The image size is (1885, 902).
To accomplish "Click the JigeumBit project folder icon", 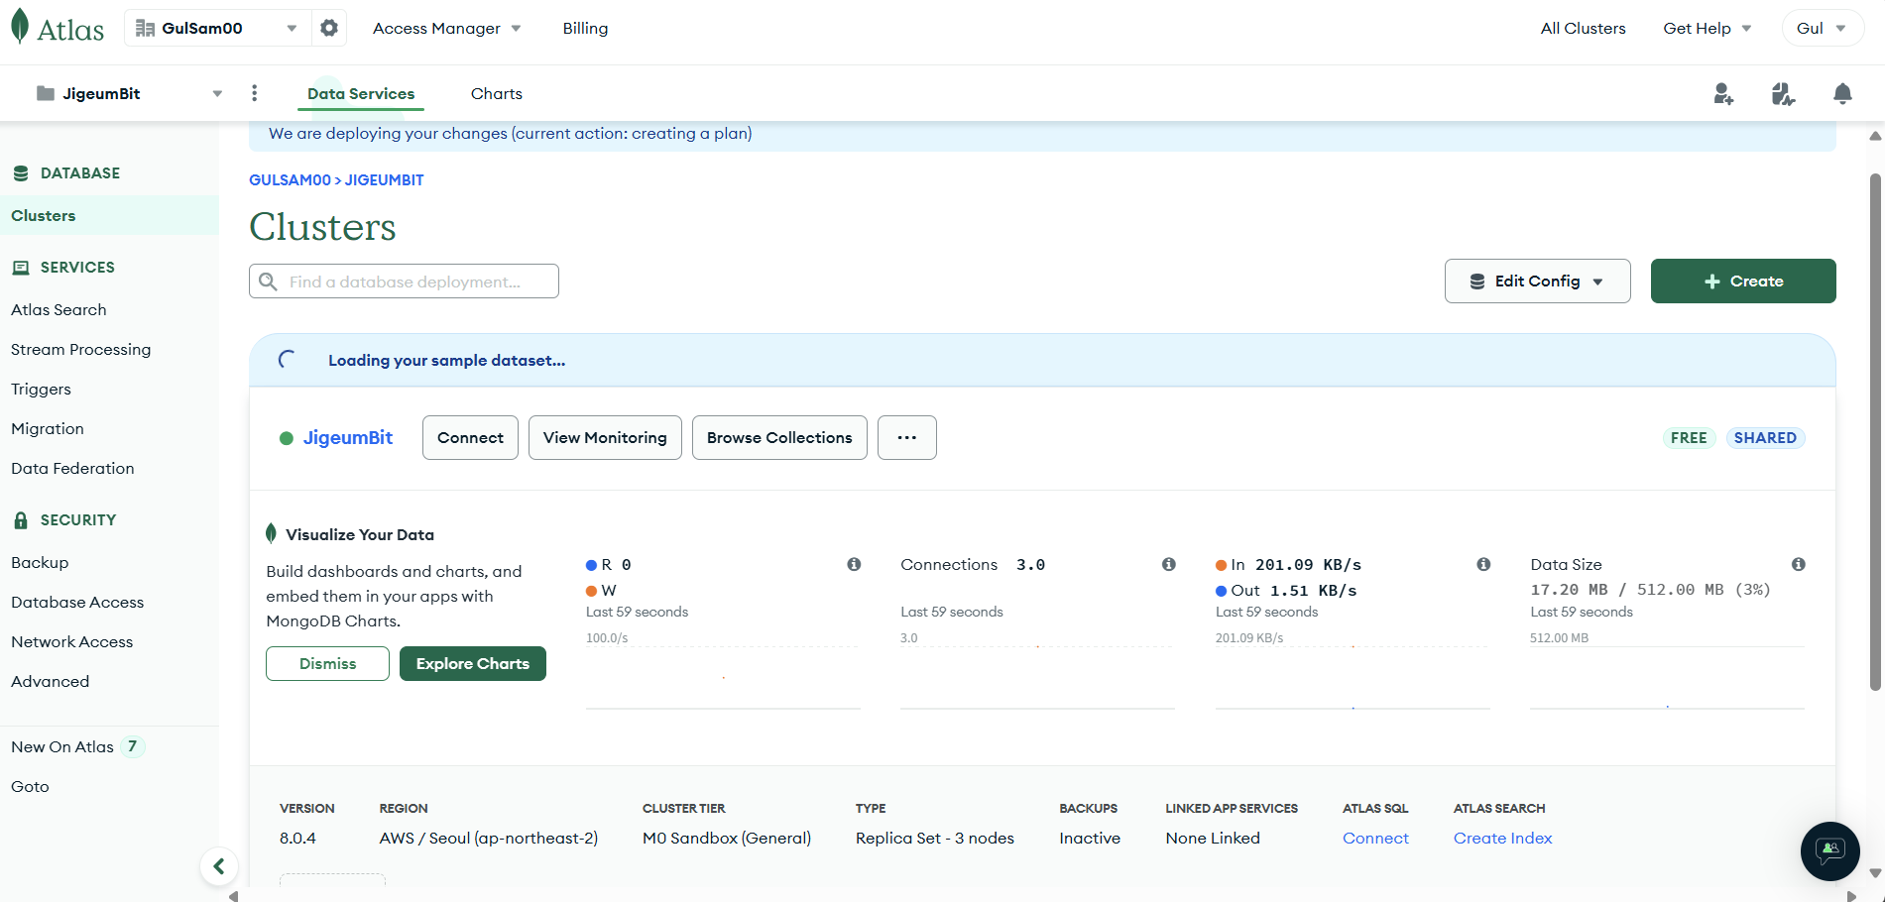I will point(46,93).
